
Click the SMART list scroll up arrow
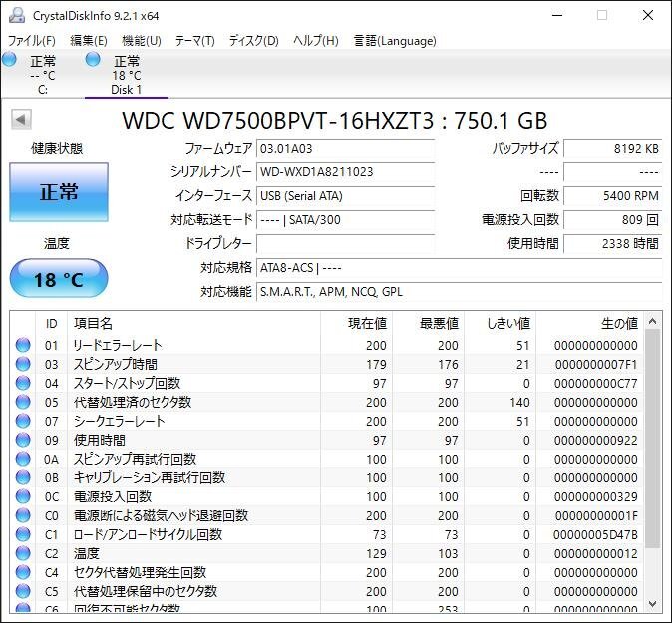pos(652,321)
